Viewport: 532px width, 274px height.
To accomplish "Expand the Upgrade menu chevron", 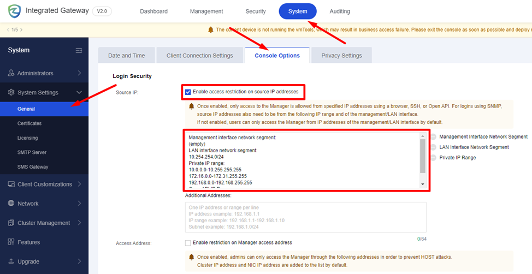I will pos(79,261).
